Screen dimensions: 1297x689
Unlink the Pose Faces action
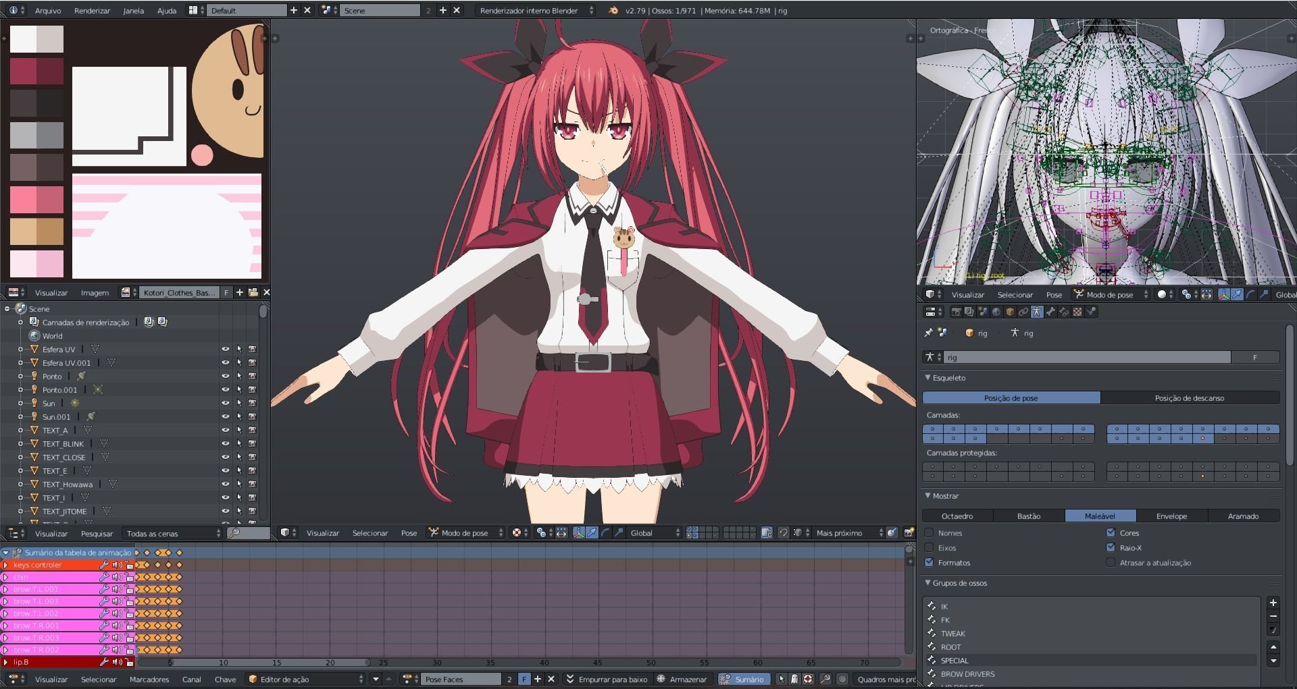(551, 680)
